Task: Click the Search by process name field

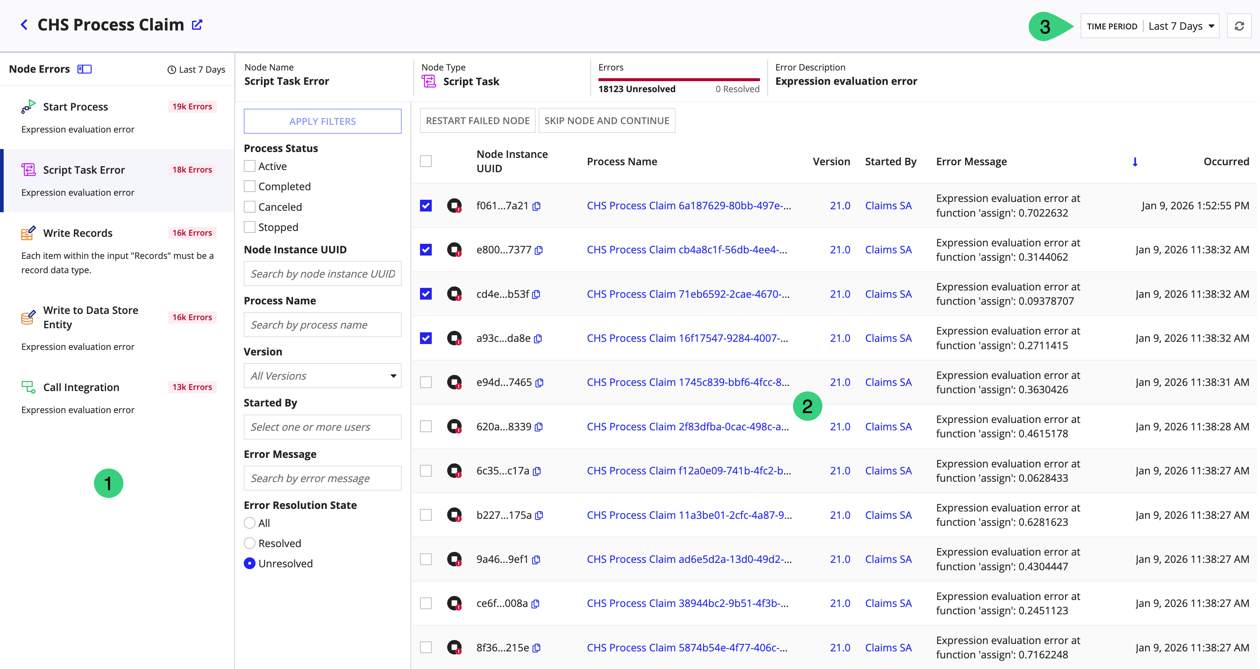Action: (322, 325)
